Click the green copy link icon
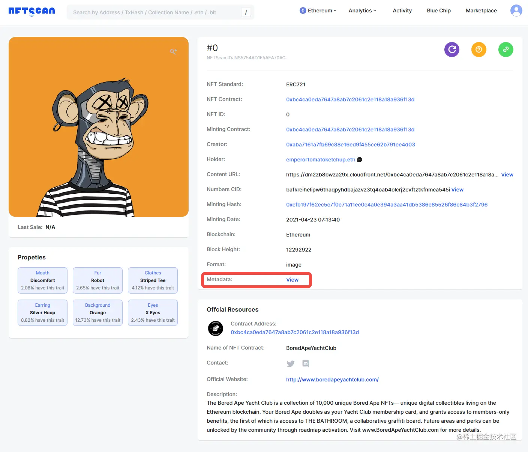The width and height of the screenshot is (528, 452). [x=505, y=50]
